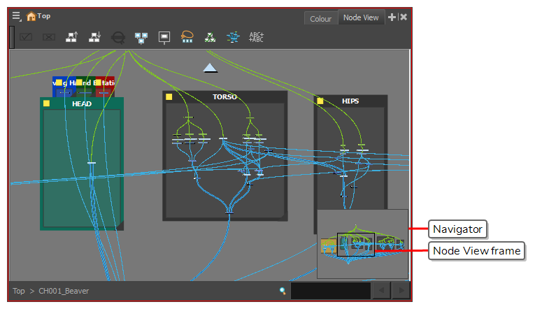Click the orange cable icon in toolbar

point(187,37)
